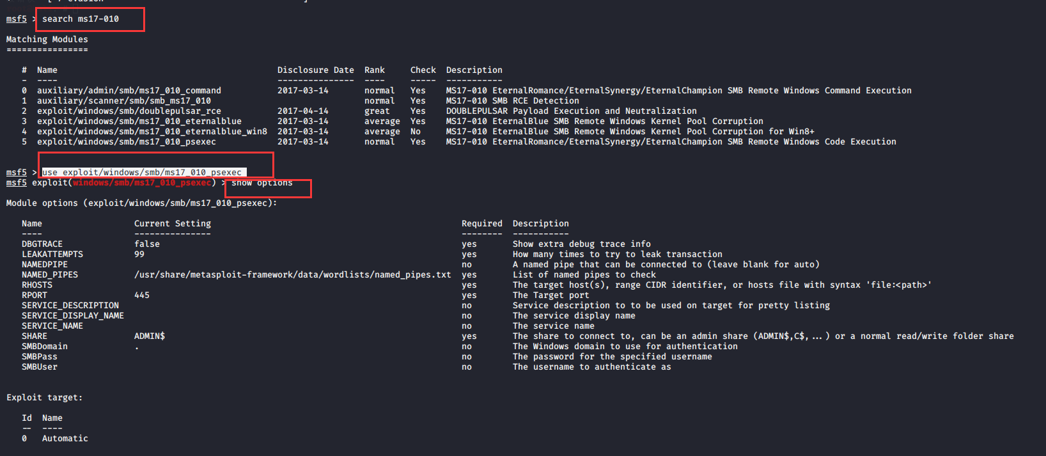Screen dimensions: 1046x456
Task: Click the ms17_010_psexec entry in results
Action: pos(127,142)
